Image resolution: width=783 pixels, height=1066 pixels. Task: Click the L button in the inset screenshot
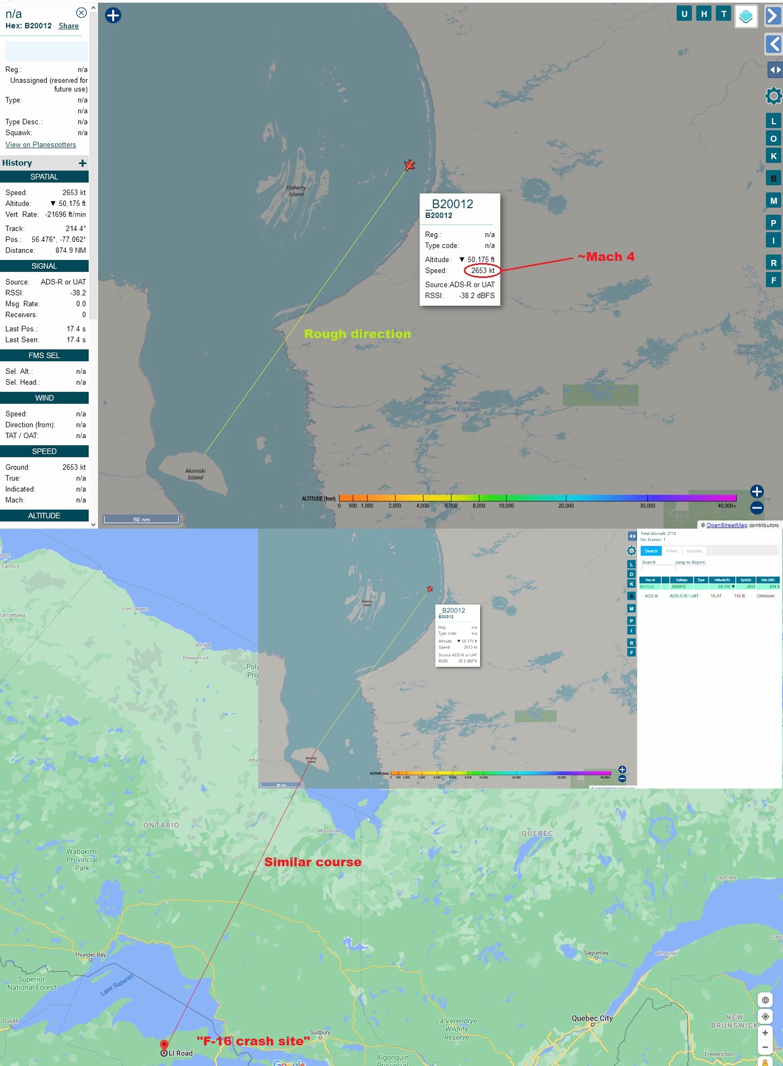tap(631, 565)
